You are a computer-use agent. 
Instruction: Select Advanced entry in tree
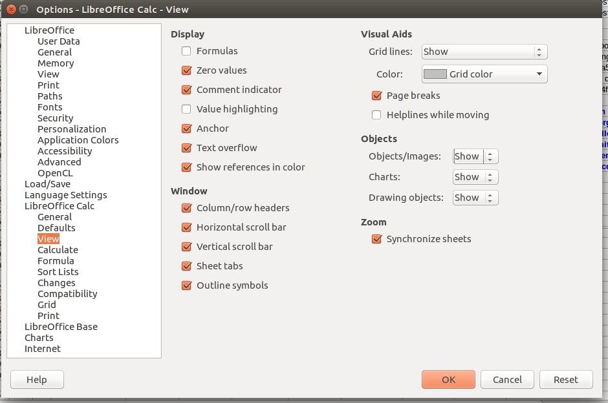(60, 162)
